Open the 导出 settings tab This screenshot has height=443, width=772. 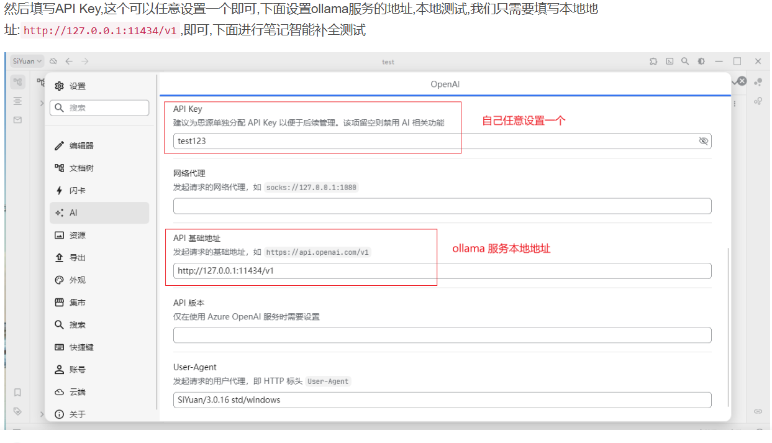(99, 257)
